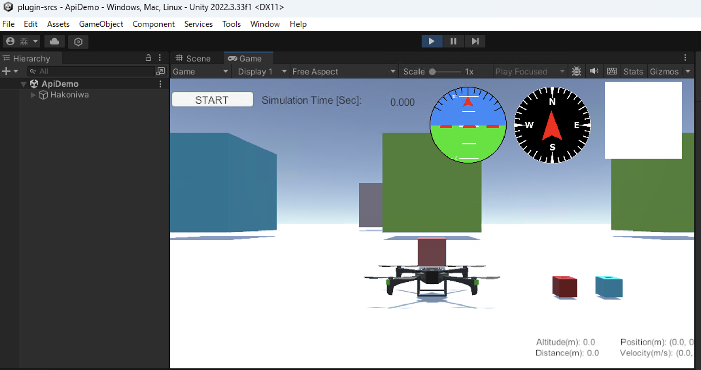Open Unity Cloud services
701x370 pixels.
coord(54,41)
